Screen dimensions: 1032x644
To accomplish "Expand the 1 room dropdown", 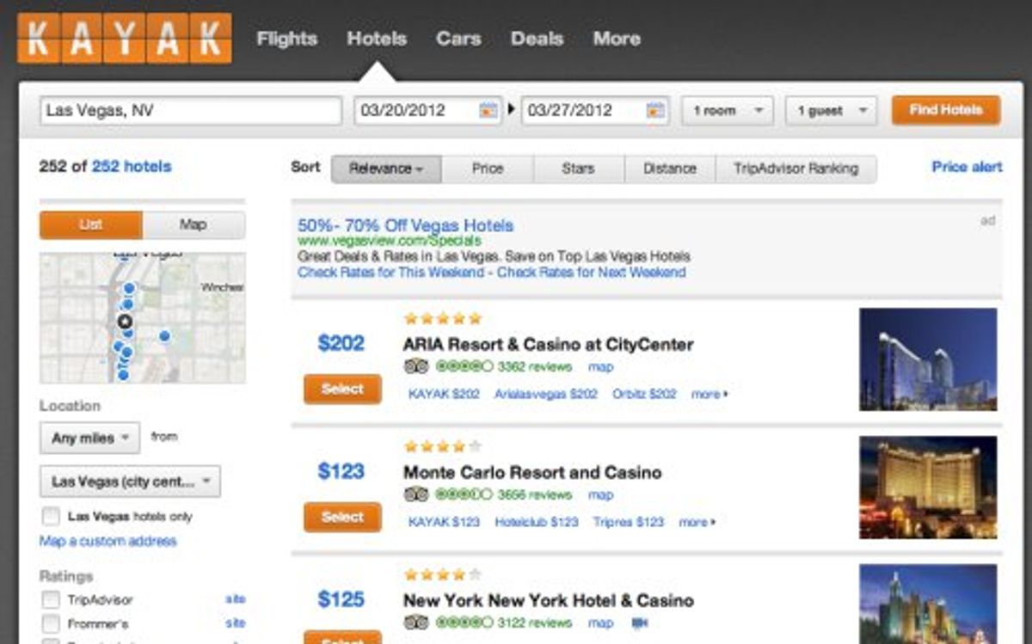I will [x=727, y=110].
